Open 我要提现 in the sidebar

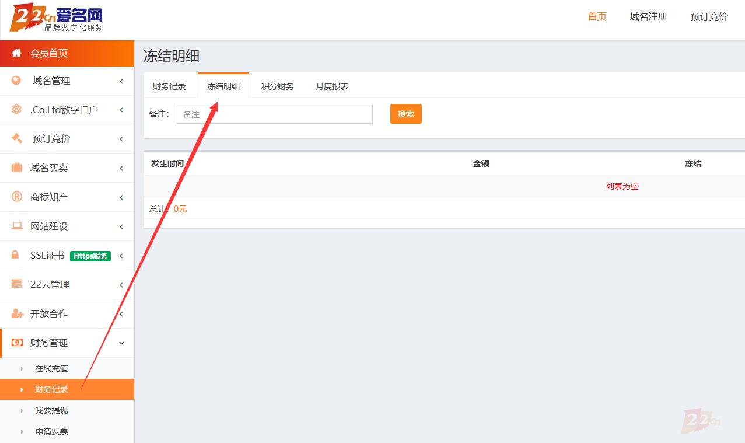point(51,410)
